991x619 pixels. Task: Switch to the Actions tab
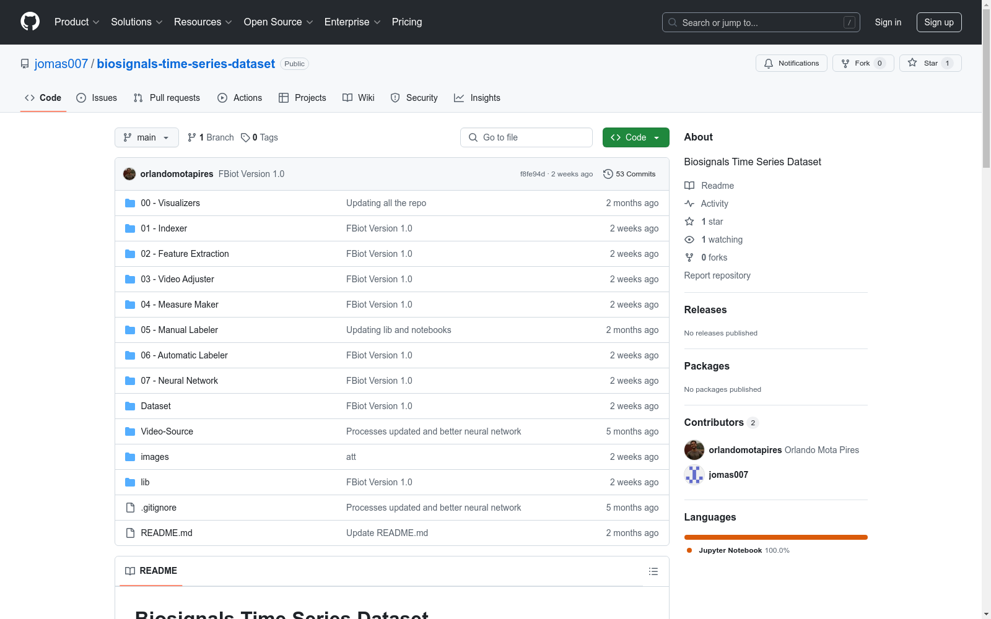click(x=240, y=98)
